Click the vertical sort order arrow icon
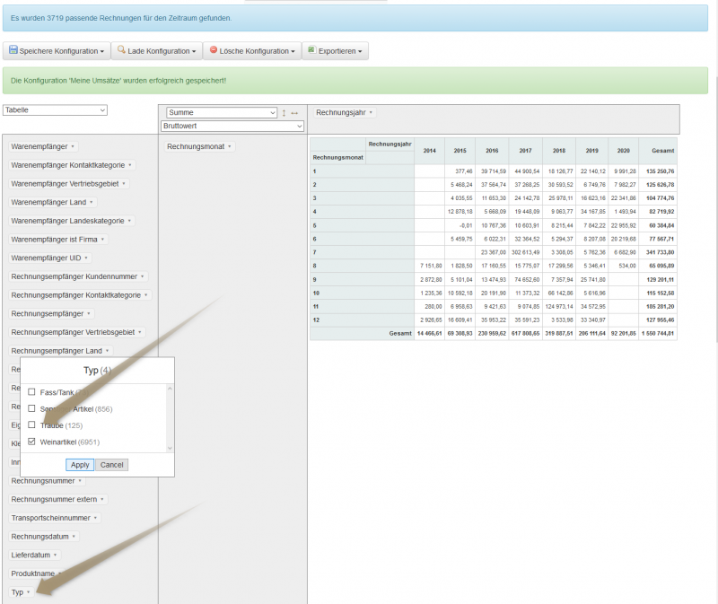Viewport: 718px width, 604px height. pos(285,113)
